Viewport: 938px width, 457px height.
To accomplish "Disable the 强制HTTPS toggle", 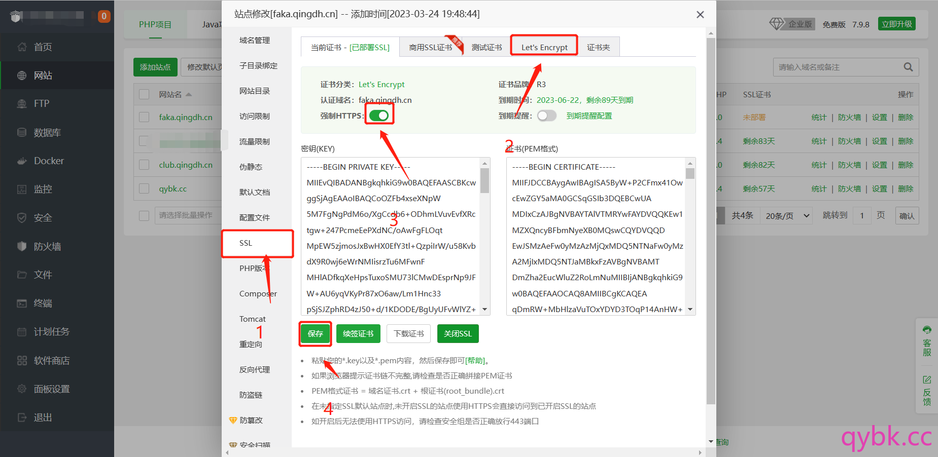I will coord(379,116).
